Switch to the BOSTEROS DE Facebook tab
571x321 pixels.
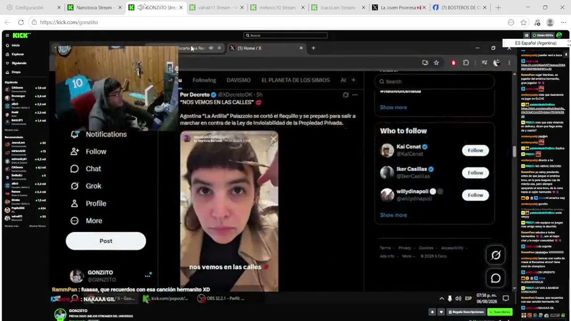(x=460, y=8)
